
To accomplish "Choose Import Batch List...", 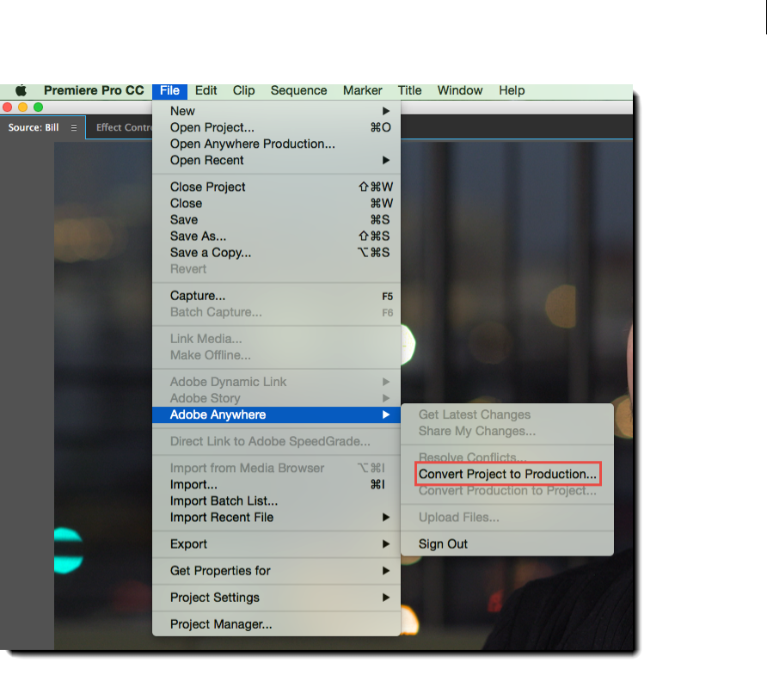I will click(x=276, y=501).
